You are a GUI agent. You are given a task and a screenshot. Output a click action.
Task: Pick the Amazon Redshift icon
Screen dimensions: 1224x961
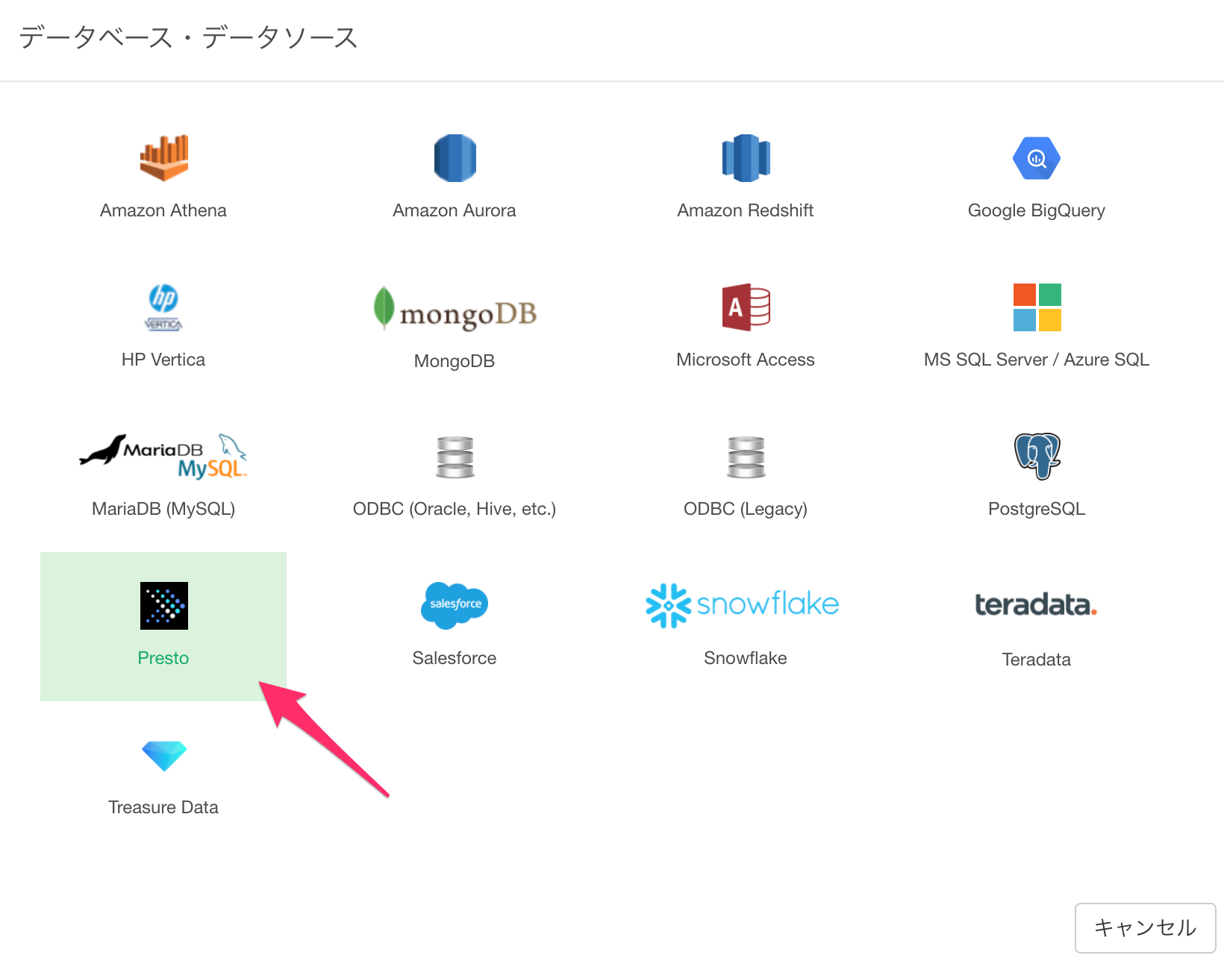point(746,158)
